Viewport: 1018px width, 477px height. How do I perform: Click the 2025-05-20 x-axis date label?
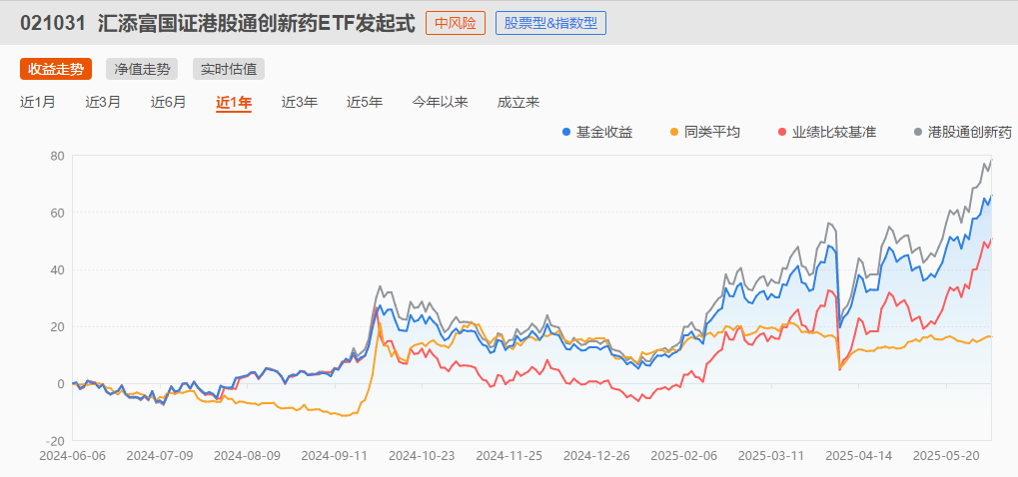[x=947, y=456]
